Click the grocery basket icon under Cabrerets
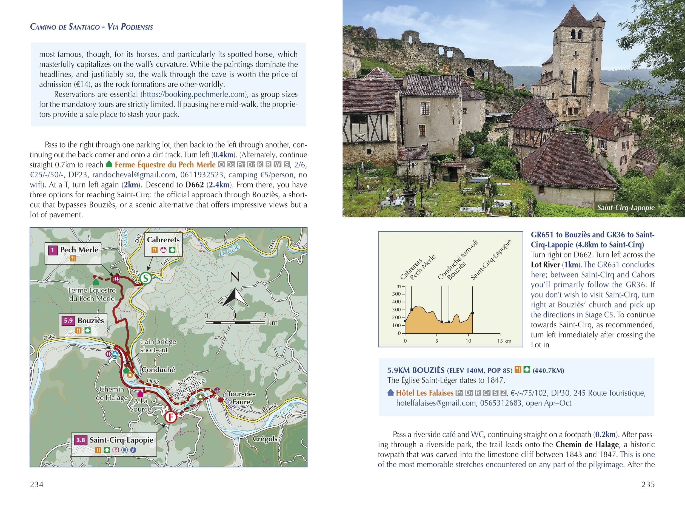The image size is (685, 508). (164, 250)
